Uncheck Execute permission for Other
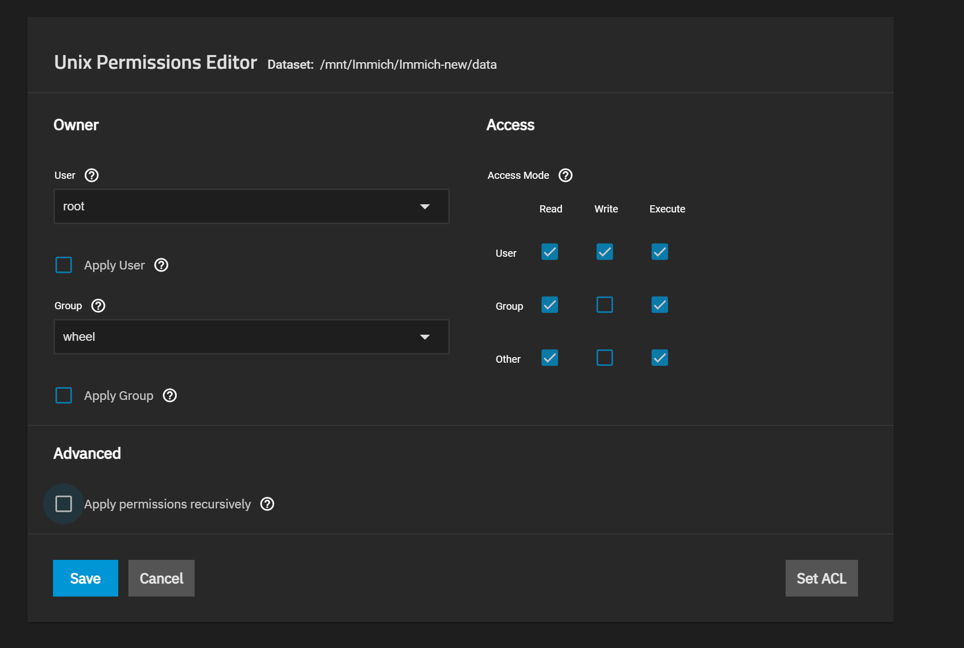Screen dimensions: 964x648 (x=660, y=358)
